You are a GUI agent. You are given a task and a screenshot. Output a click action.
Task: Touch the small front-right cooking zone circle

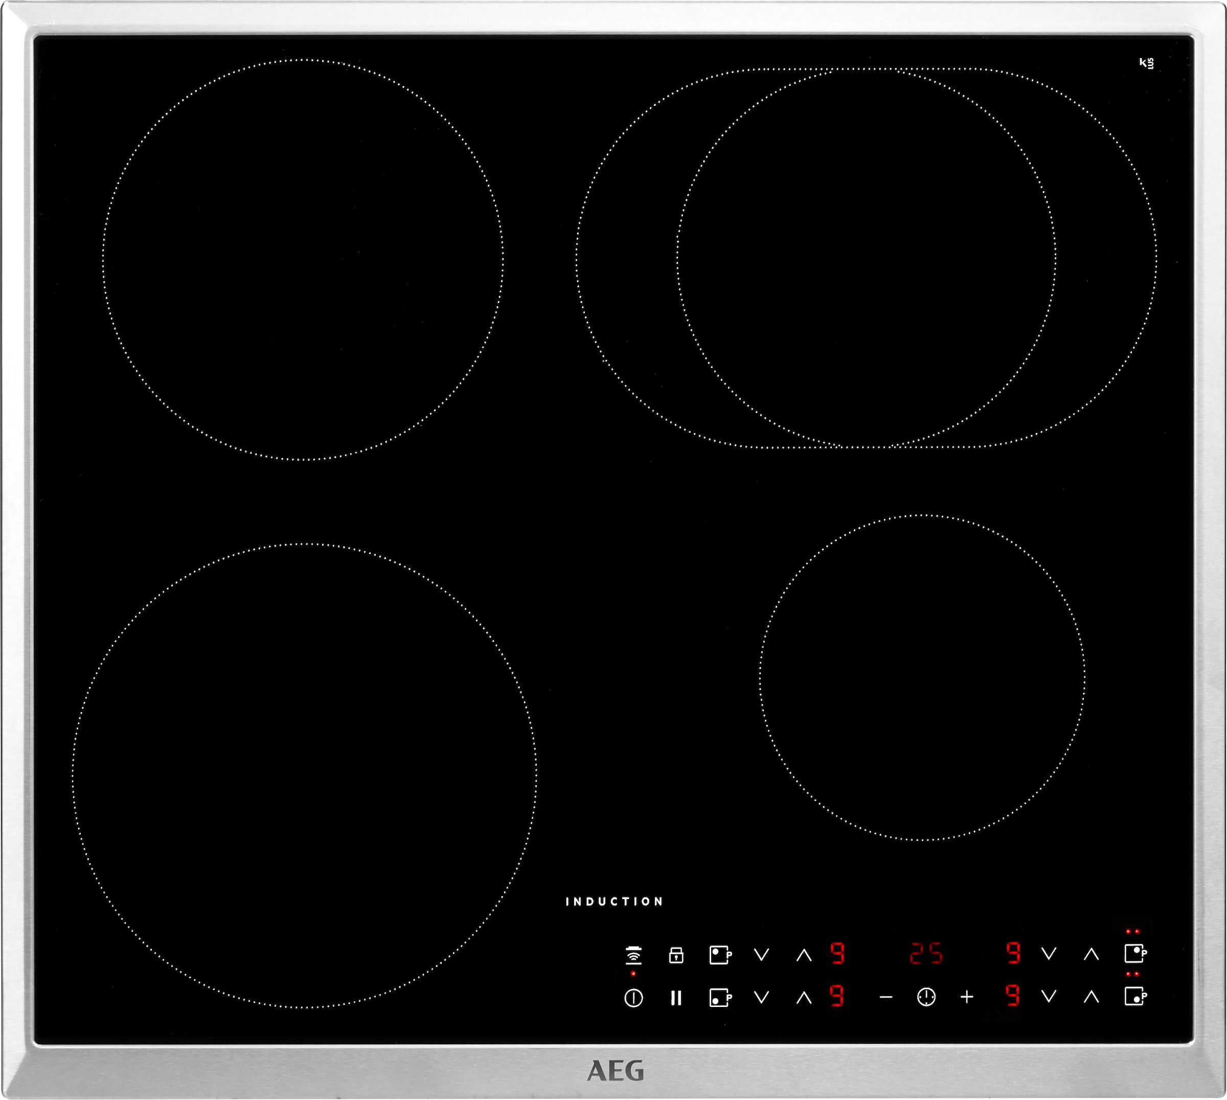922,677
